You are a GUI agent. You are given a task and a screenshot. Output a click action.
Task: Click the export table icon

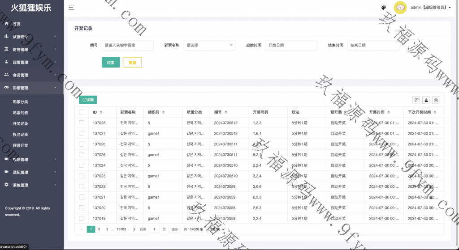426,100
